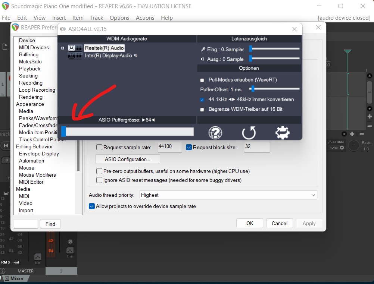Click OK in REAPER Preferences
The width and height of the screenshot is (374, 284).
pos(249,223)
